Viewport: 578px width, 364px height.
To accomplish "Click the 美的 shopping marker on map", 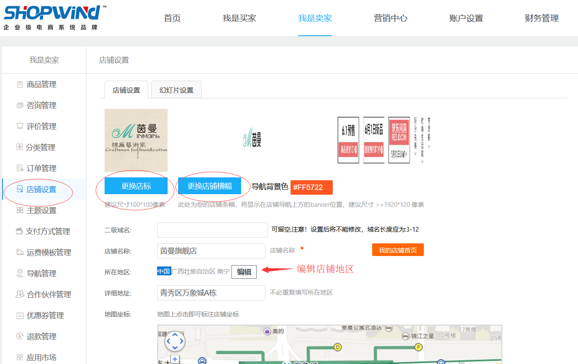I will (x=267, y=332).
